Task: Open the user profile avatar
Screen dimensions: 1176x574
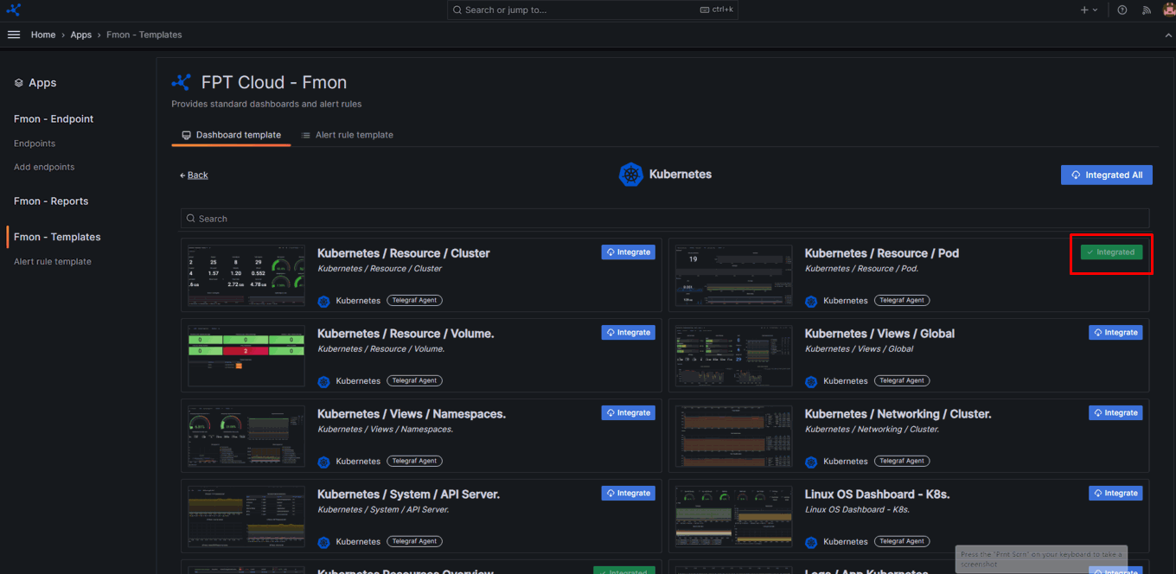Action: [x=1169, y=10]
